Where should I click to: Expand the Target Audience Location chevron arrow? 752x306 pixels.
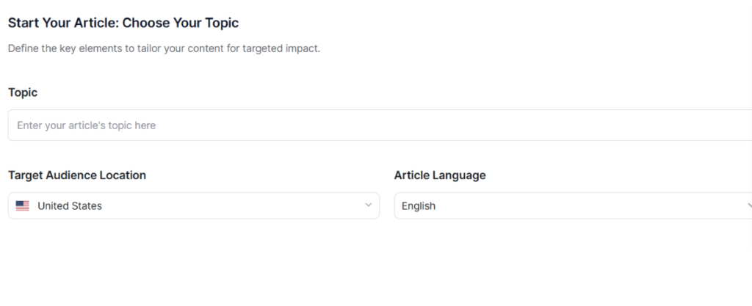click(x=369, y=205)
